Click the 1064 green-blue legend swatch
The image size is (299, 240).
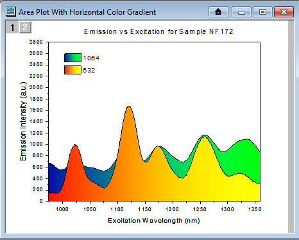pyautogui.click(x=73, y=58)
